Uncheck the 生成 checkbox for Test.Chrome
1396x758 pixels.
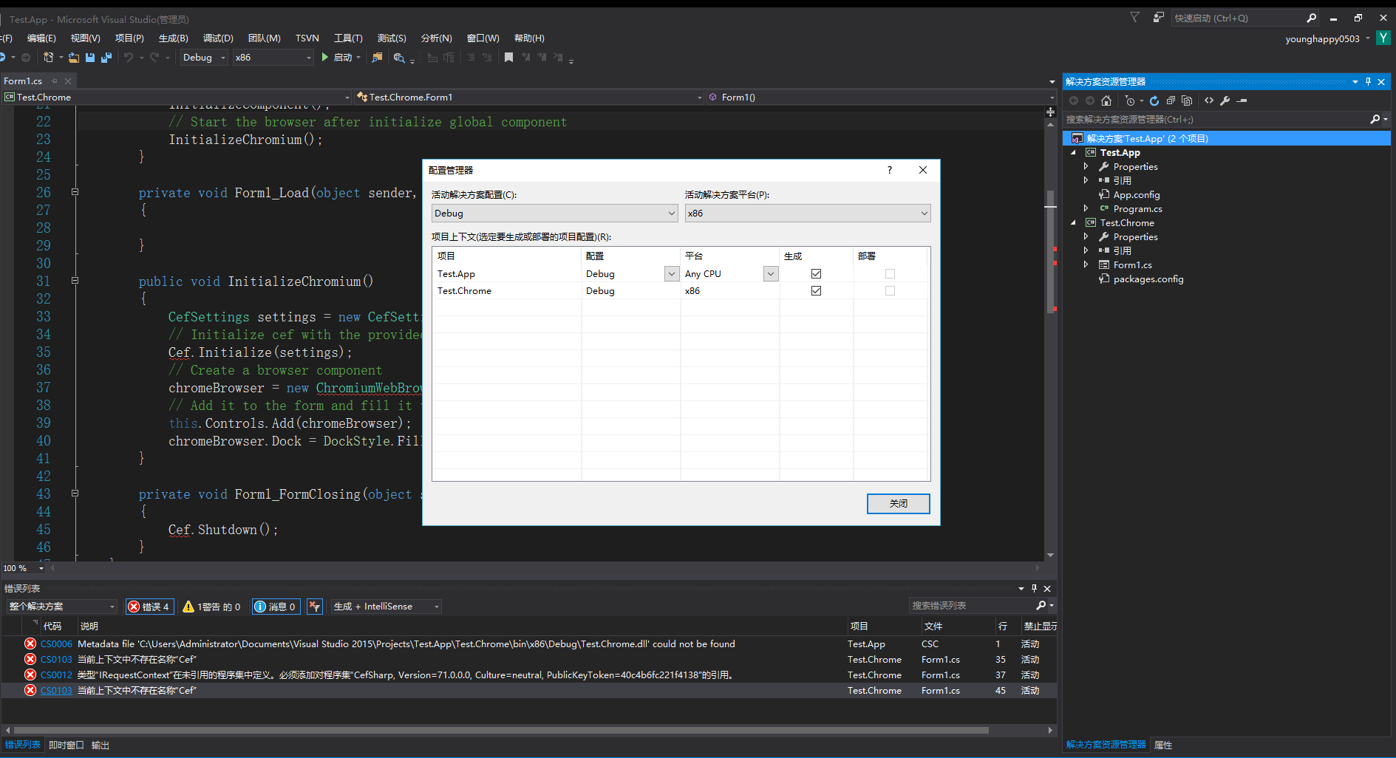point(816,290)
